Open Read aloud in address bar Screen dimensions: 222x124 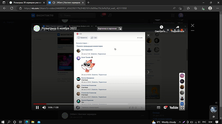[174, 8]
